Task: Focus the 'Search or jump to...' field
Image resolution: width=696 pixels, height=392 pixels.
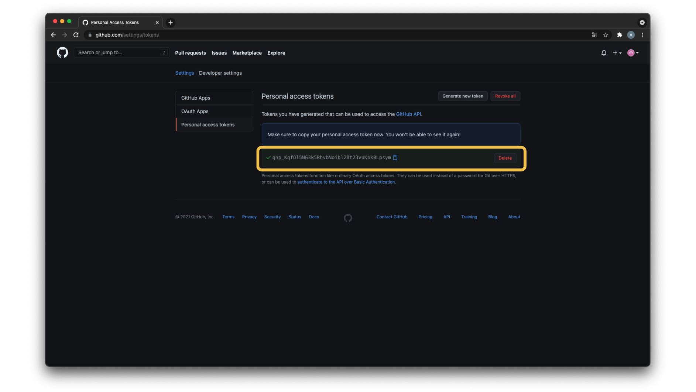Action: click(x=121, y=52)
